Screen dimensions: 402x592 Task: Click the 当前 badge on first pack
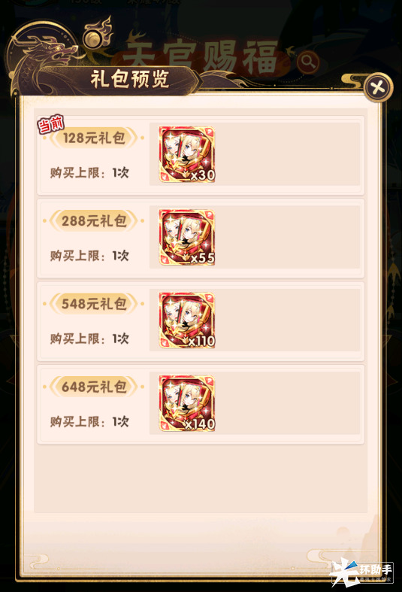click(x=50, y=124)
